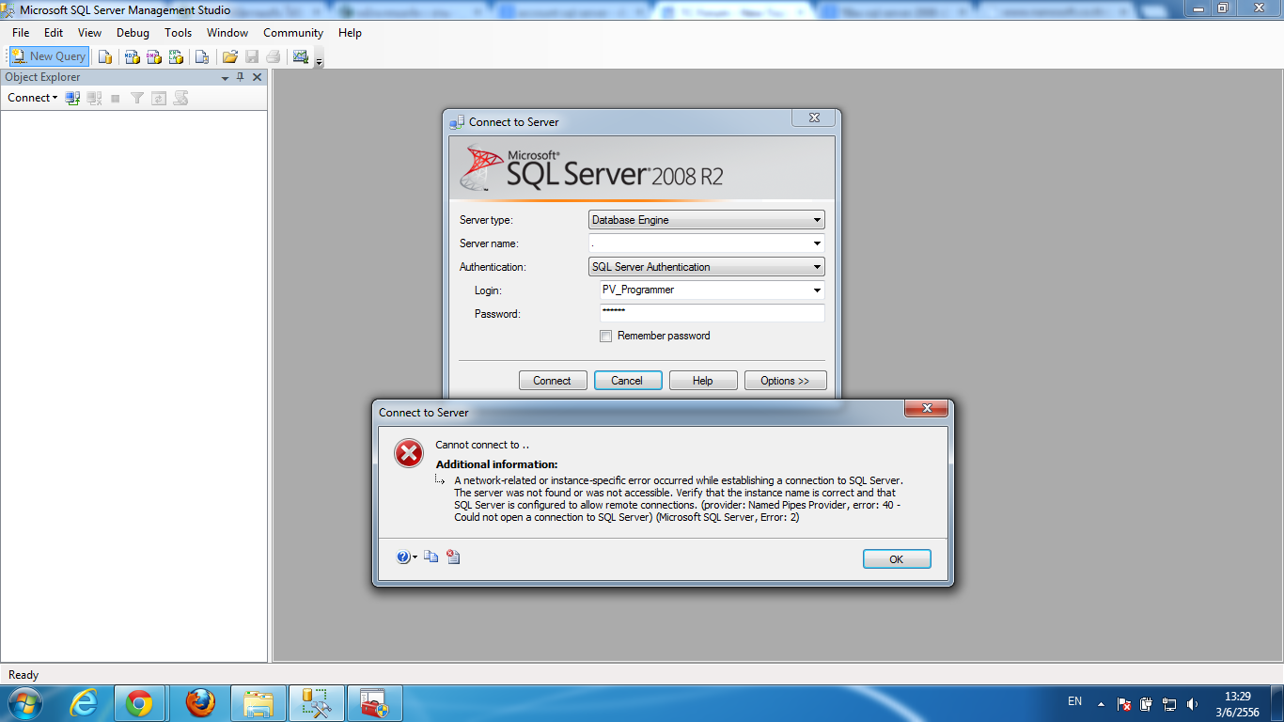
Task: Expand the additional information arrow
Action: (440, 479)
